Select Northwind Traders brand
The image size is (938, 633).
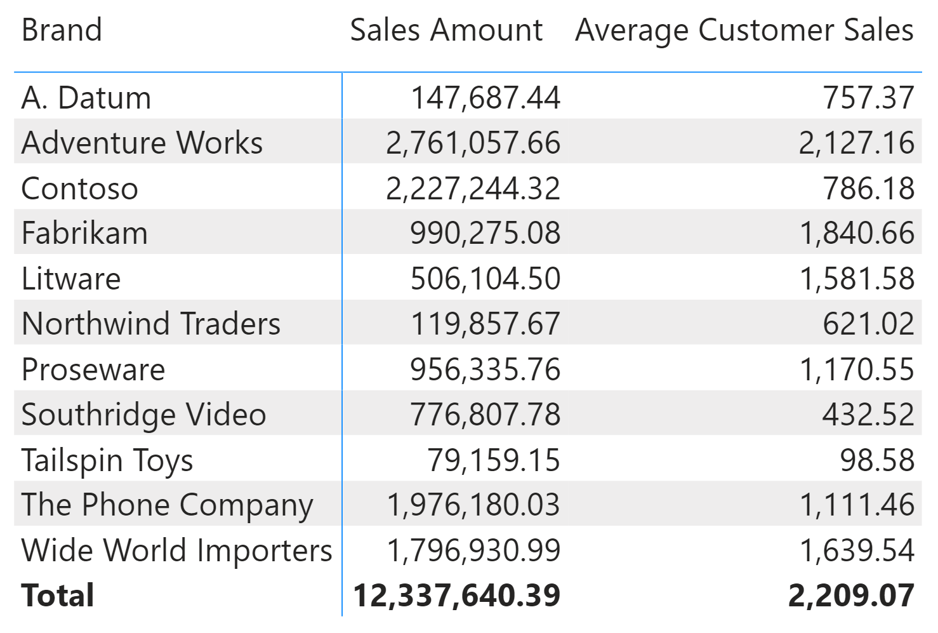pos(151,323)
